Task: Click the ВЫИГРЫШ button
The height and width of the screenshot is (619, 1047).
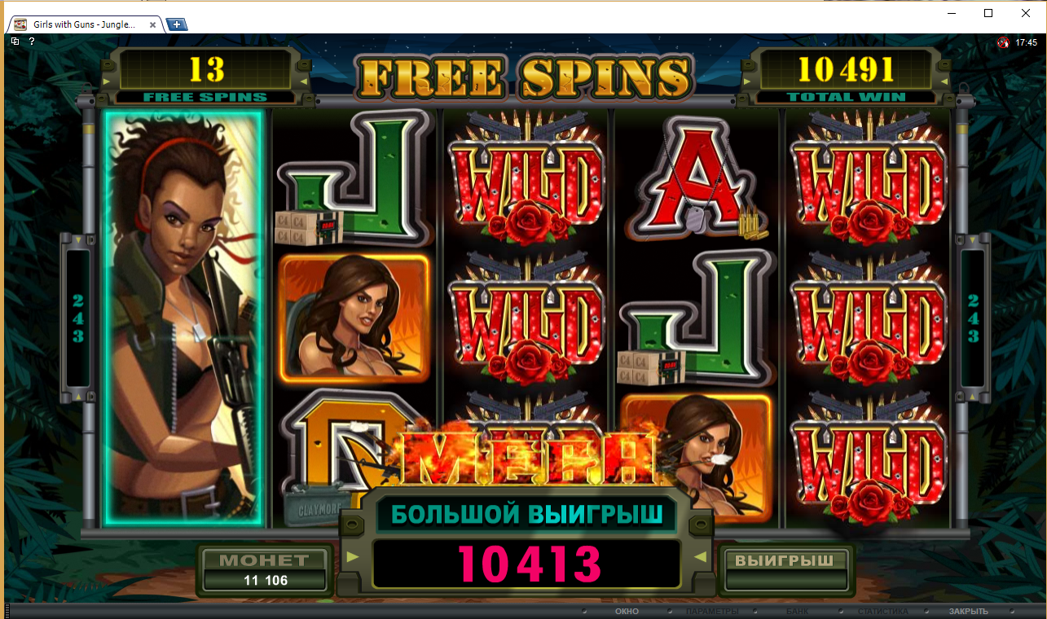Action: click(784, 569)
